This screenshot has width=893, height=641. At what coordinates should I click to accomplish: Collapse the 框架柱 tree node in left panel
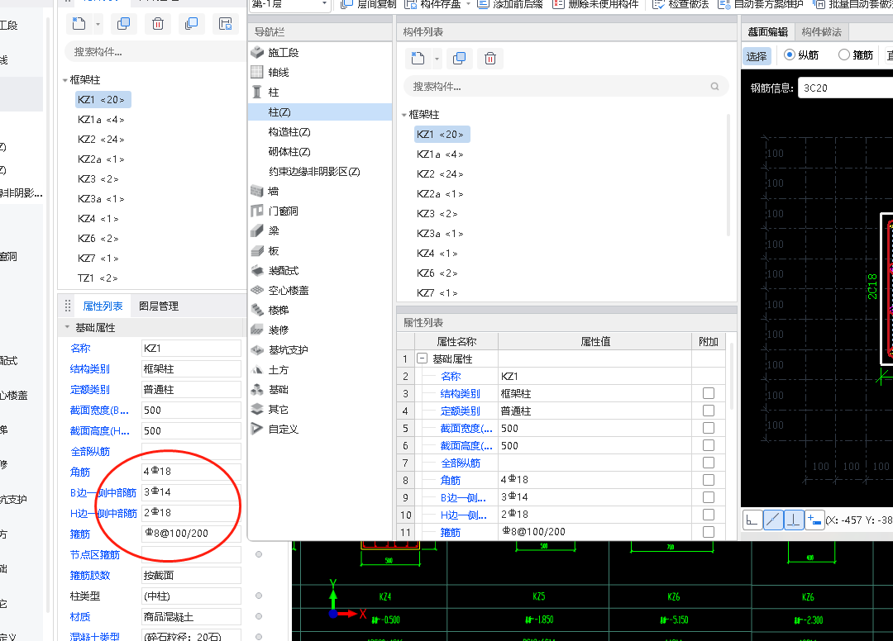(x=65, y=80)
